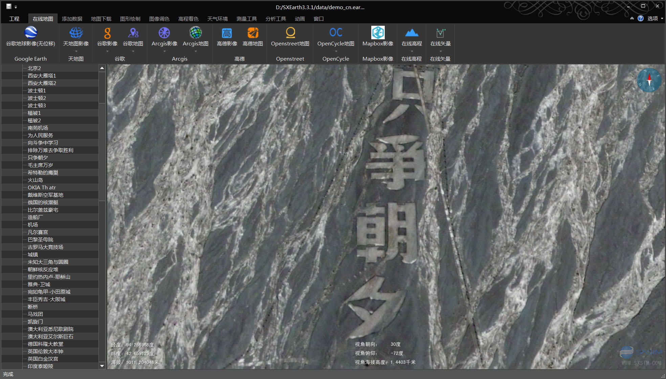The width and height of the screenshot is (666, 379).
Task: Select 只争朝夕 in the list
Action: pos(38,157)
